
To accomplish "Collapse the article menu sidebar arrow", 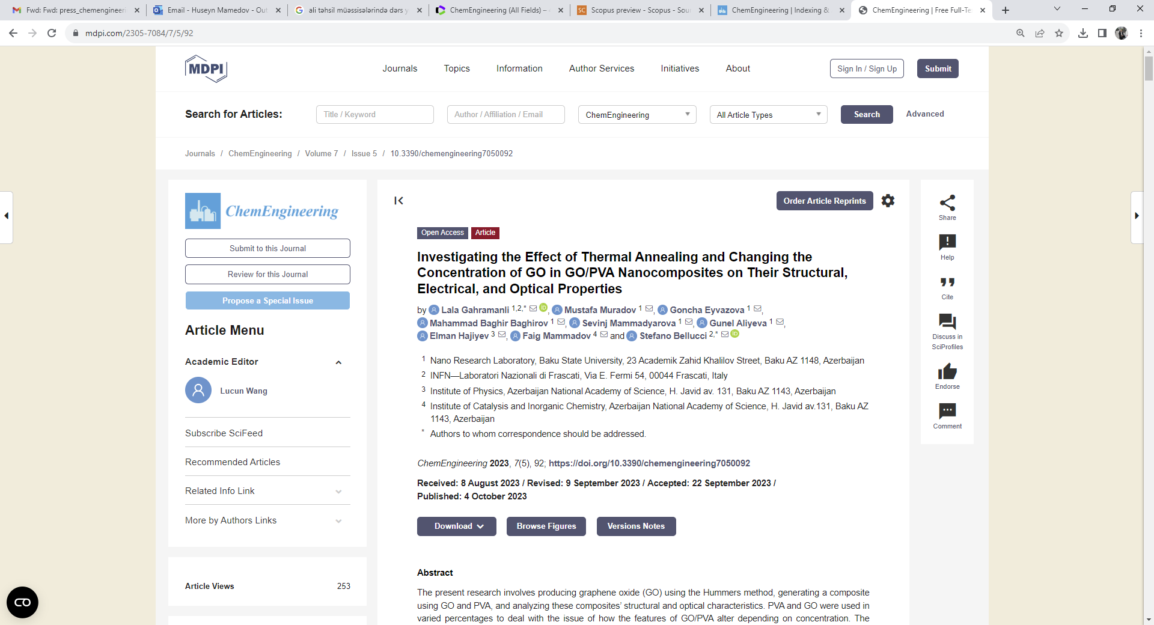I will tap(398, 201).
